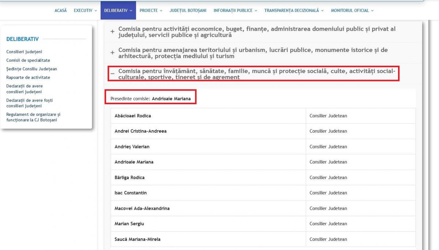Viewport: 439px width, 250px height.
Task: Open the MONITORUL OFICIAL menu
Action: tap(352, 11)
